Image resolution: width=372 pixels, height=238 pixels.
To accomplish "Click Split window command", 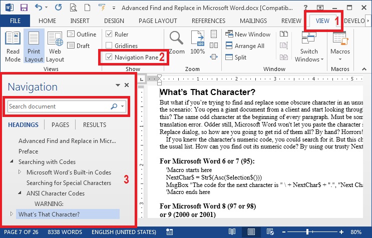I will point(236,57).
